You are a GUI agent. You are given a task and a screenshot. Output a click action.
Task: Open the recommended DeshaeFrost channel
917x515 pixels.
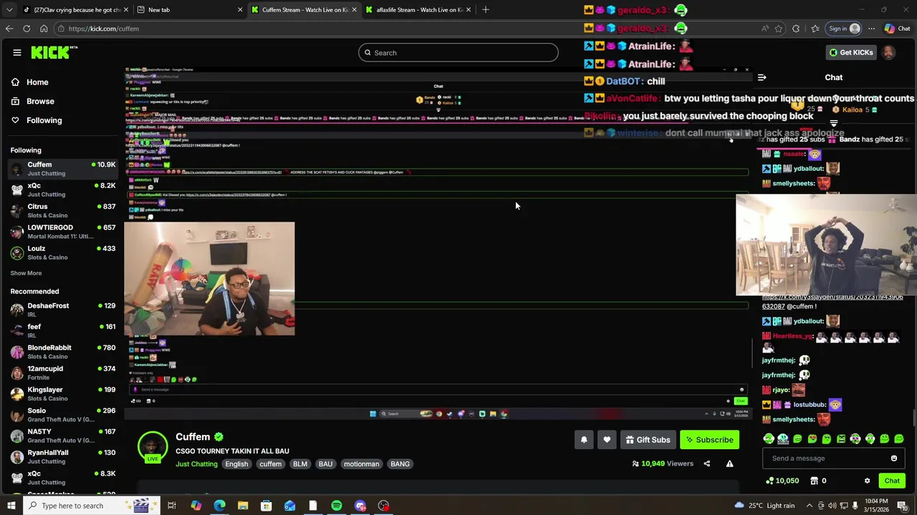tap(63, 310)
